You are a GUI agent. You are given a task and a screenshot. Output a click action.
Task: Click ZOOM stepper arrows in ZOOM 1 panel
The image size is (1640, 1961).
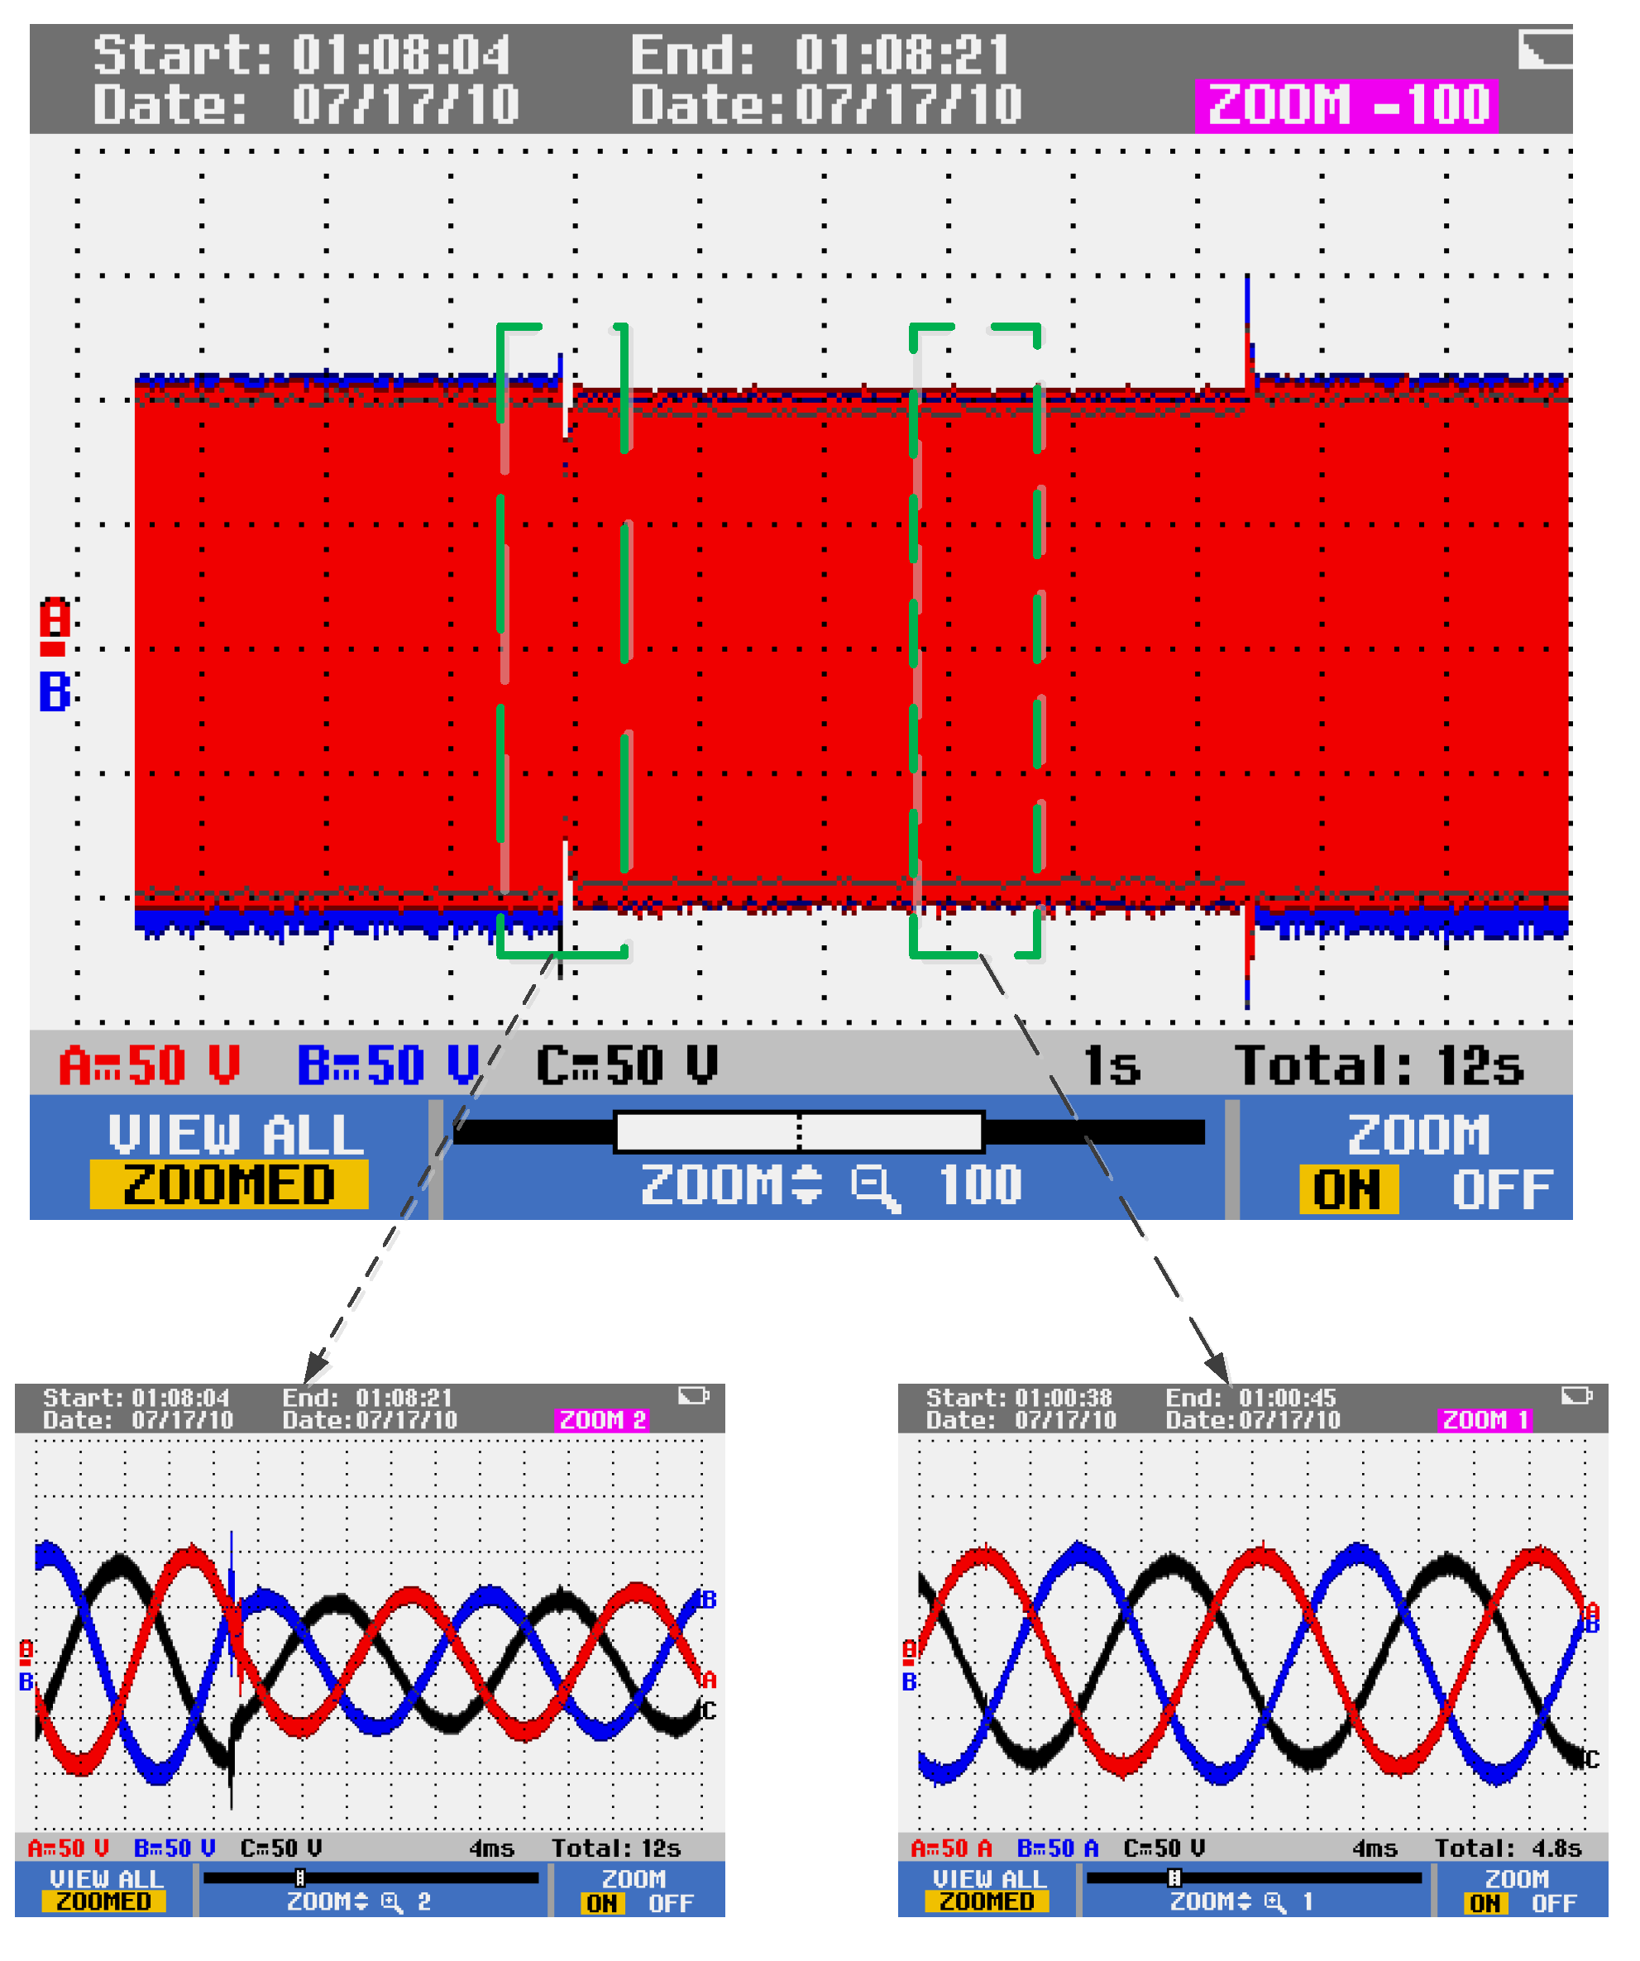(1244, 1902)
